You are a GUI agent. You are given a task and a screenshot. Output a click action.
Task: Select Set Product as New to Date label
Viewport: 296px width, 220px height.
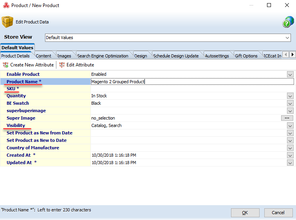tap(37, 140)
